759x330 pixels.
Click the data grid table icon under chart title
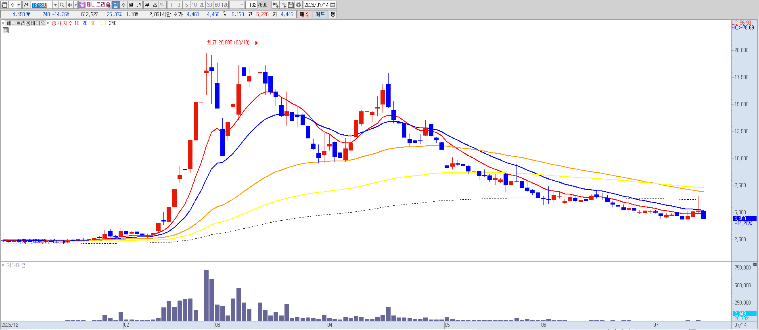click(6, 30)
